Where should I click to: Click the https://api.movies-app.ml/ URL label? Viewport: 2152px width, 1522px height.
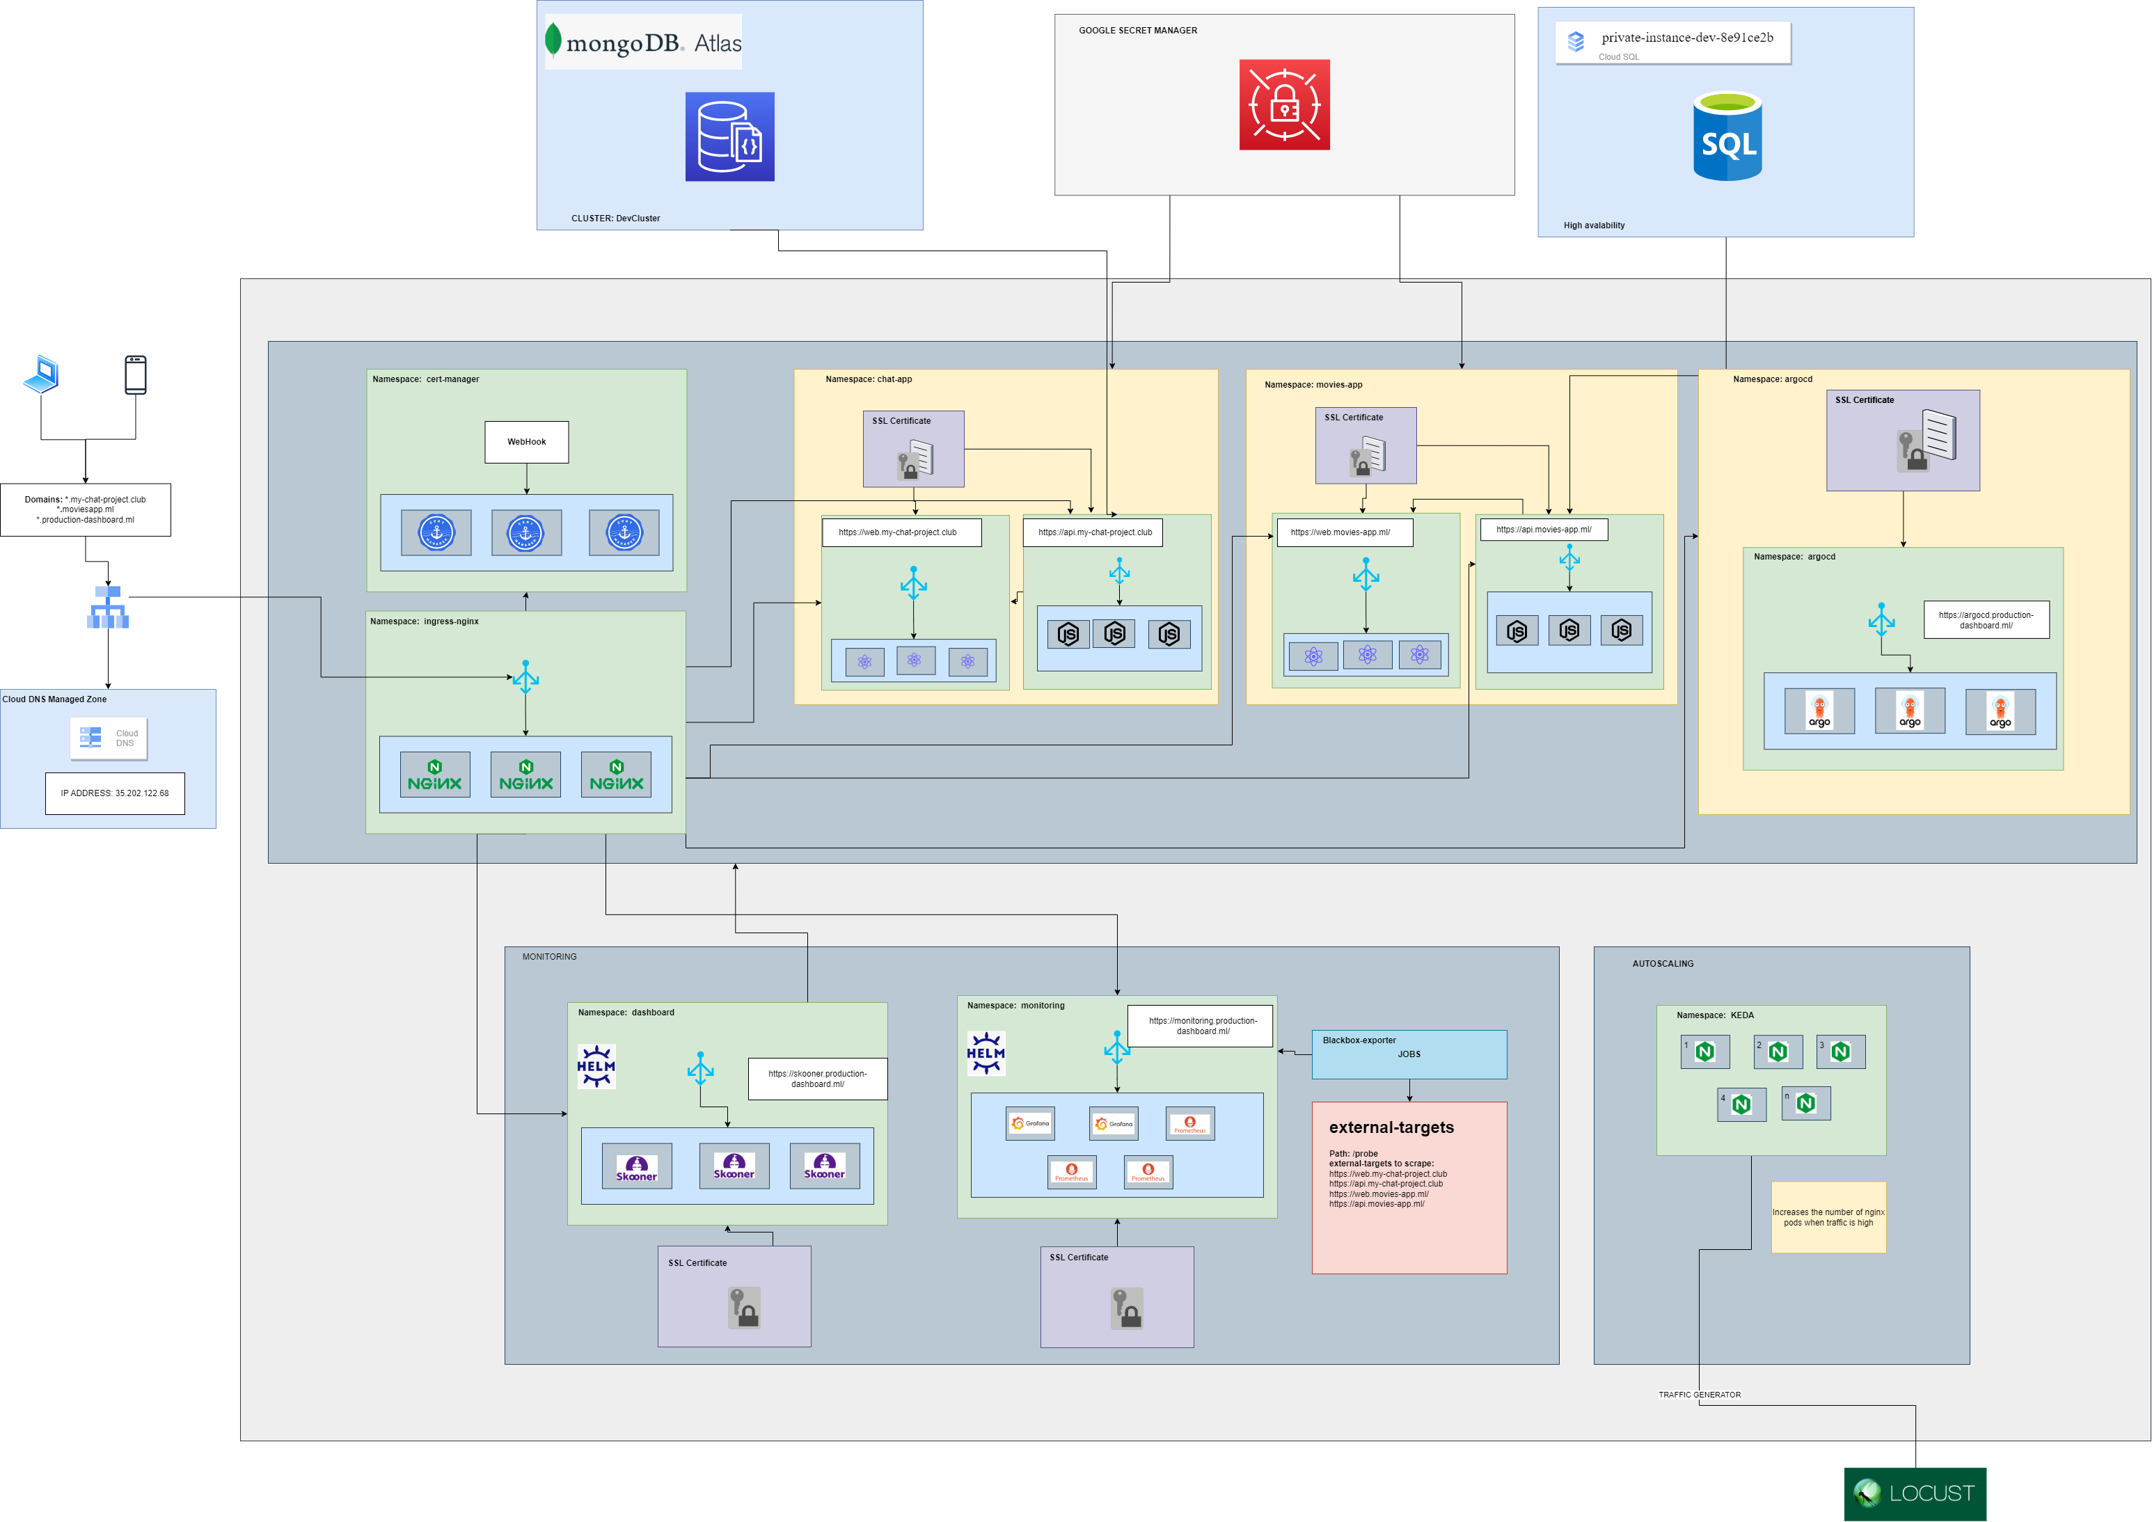[1543, 530]
